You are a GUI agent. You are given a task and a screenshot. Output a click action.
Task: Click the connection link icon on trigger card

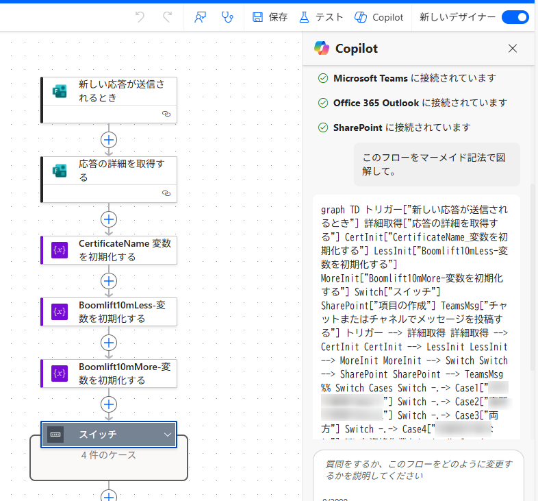pos(166,114)
